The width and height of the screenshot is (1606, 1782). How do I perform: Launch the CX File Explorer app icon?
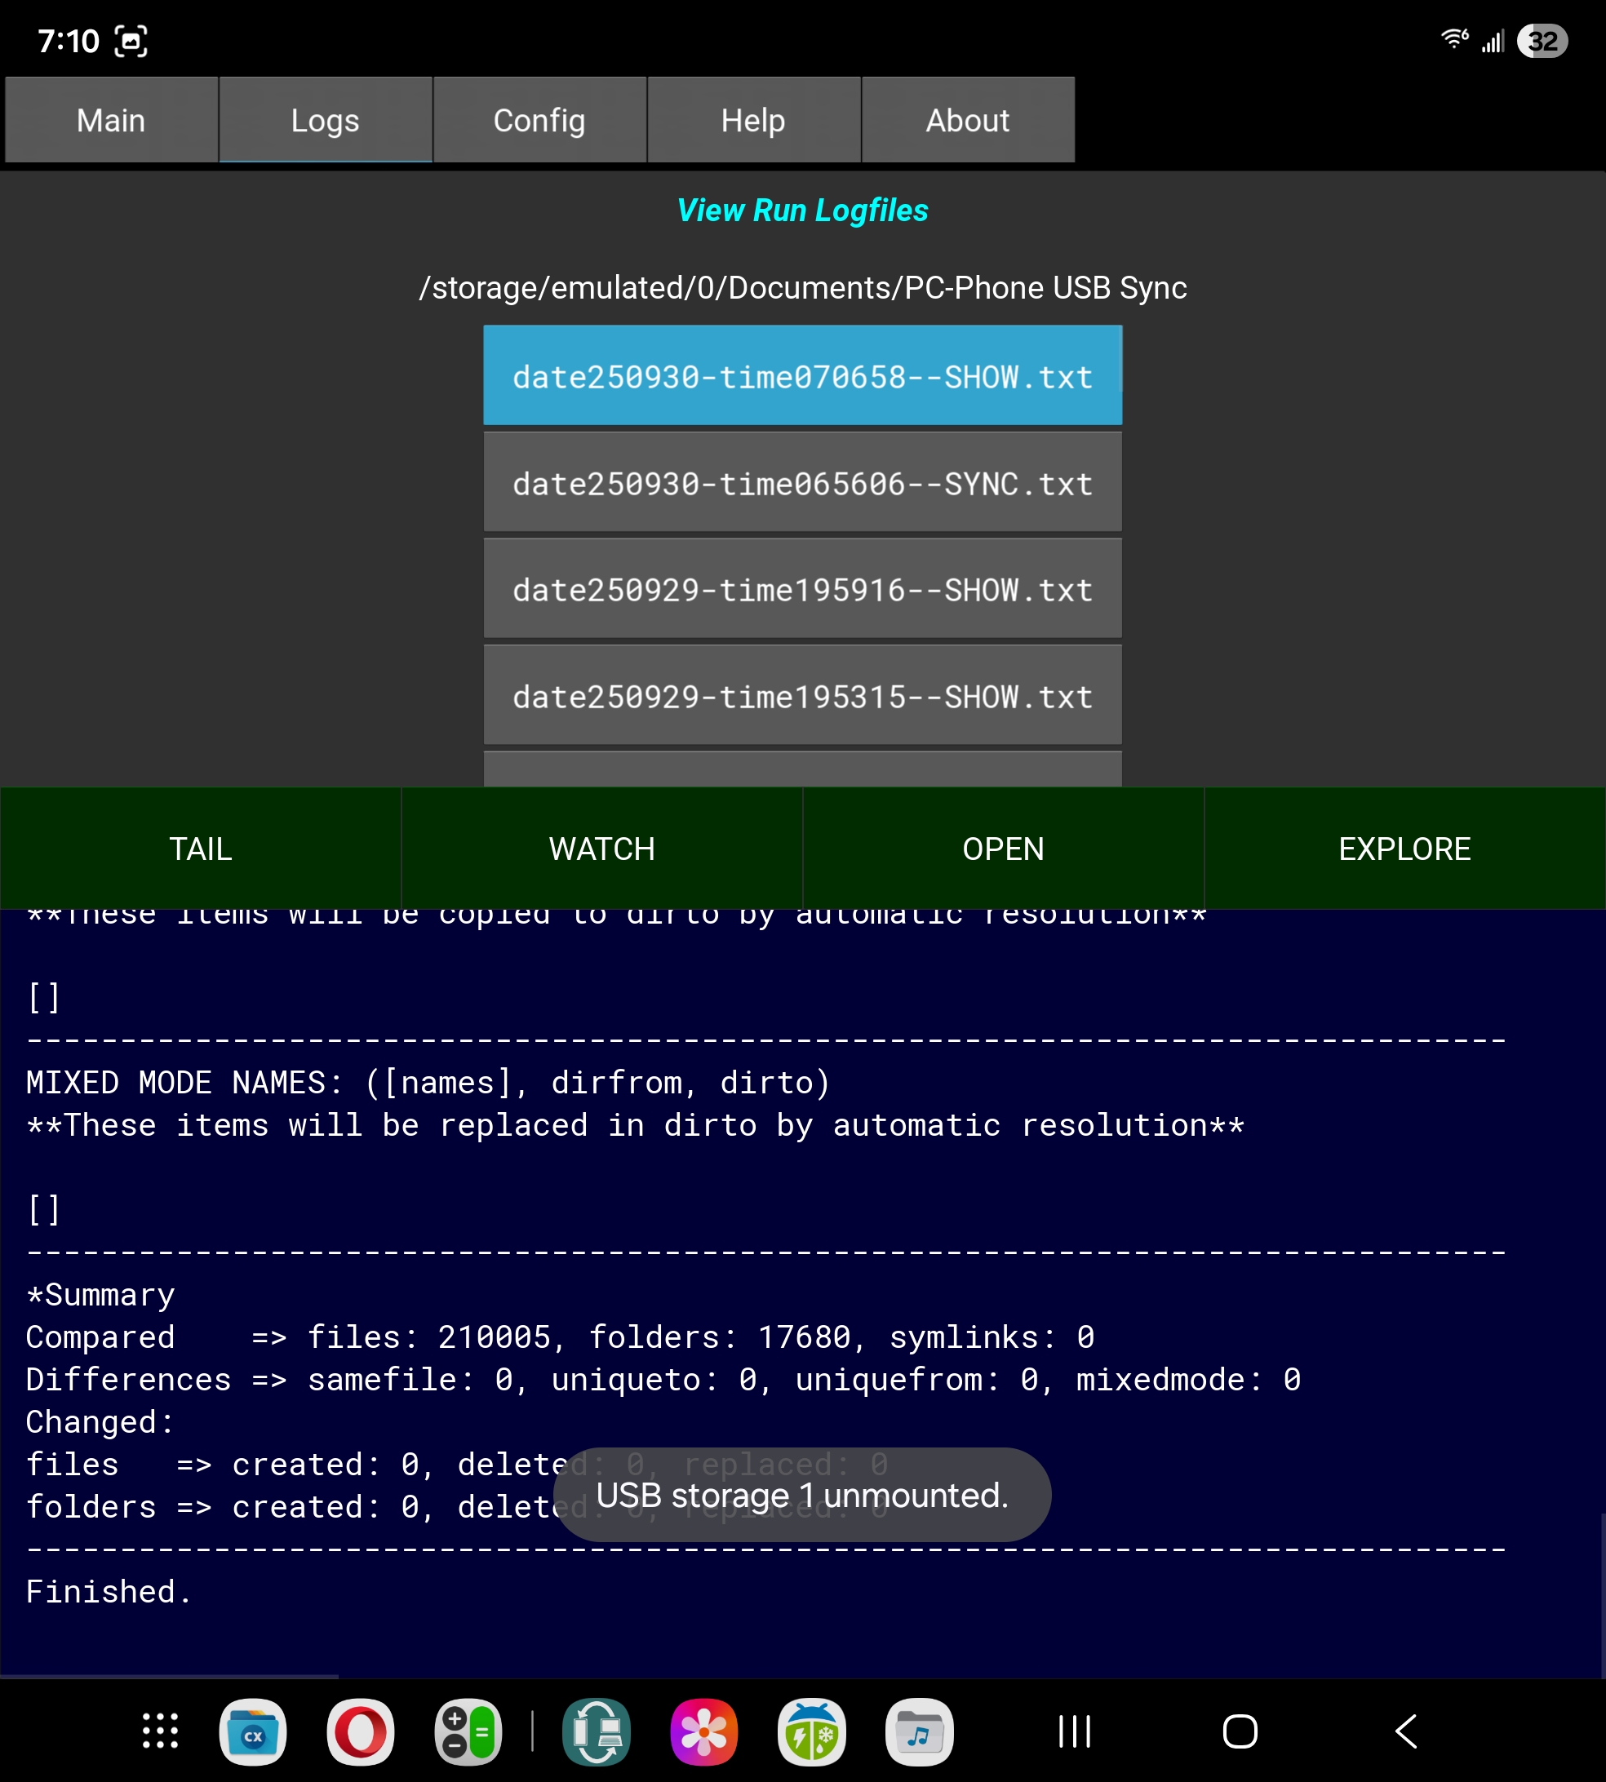(253, 1731)
